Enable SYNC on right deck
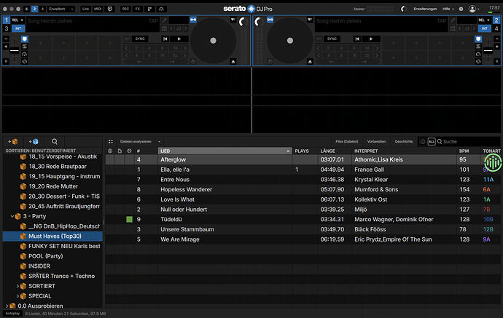503x318 pixels. pos(332,39)
